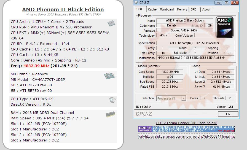Click the Slot 2 Manufacturer : OCZ line
The height and width of the screenshot is (150, 247).
point(35,140)
